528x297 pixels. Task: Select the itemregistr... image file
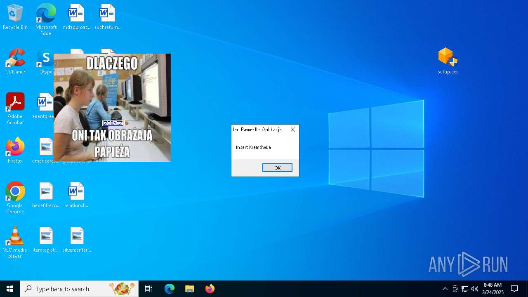[46, 240]
